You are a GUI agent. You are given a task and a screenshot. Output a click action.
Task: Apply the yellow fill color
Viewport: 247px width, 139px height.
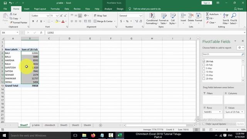(57, 21)
